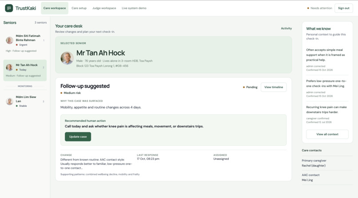Click the 'What we know' panel heading
The width and height of the screenshot is (358, 198).
(318, 29)
